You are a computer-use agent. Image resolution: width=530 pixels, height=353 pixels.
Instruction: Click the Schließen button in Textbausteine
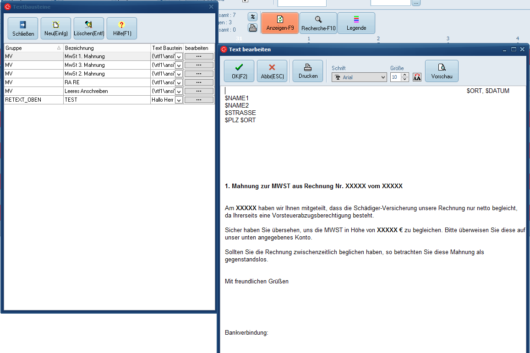tap(23, 28)
